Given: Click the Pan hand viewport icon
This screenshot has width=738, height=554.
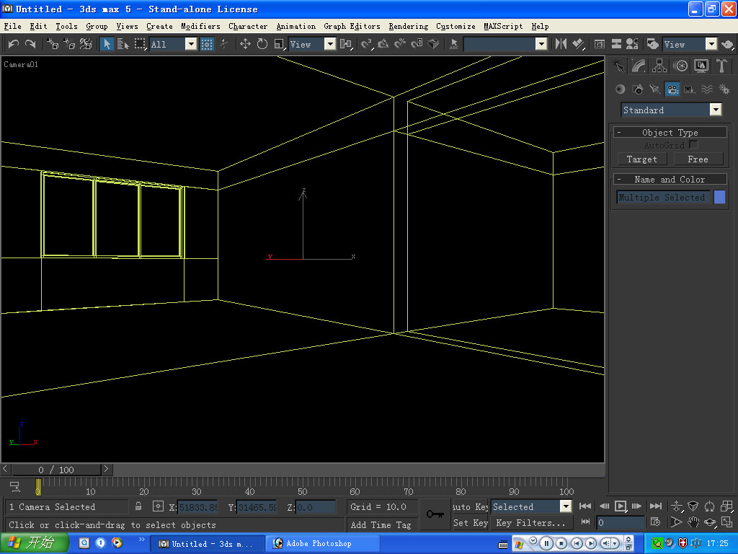Looking at the screenshot, I should (693, 522).
